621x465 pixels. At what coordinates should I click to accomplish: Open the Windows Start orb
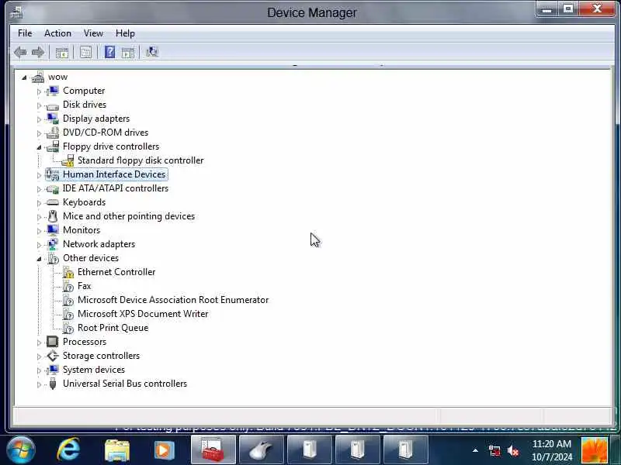pos(21,450)
